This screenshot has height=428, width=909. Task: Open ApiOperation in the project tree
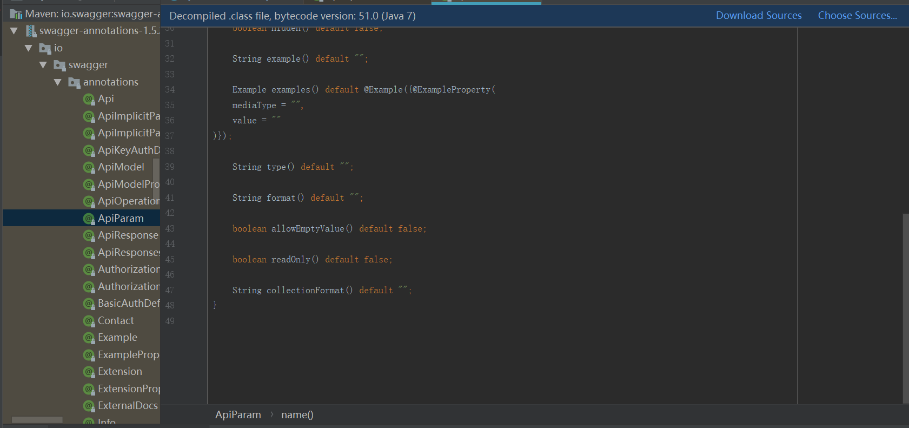pos(129,201)
